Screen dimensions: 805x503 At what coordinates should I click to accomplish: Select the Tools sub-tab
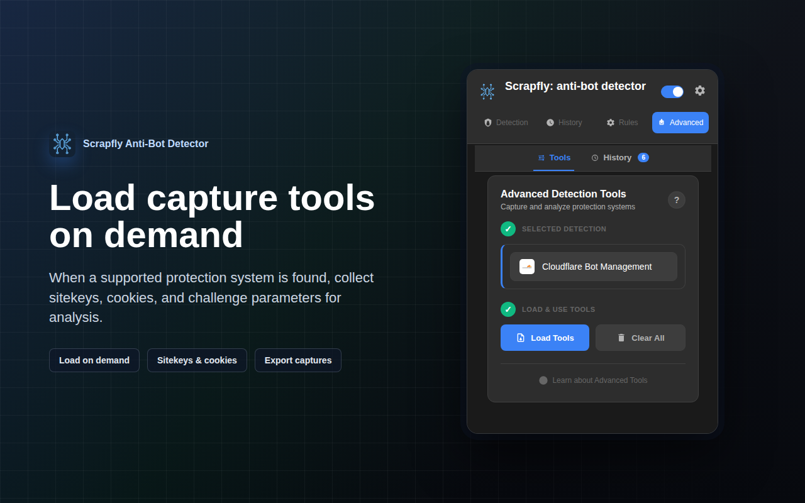coord(554,158)
